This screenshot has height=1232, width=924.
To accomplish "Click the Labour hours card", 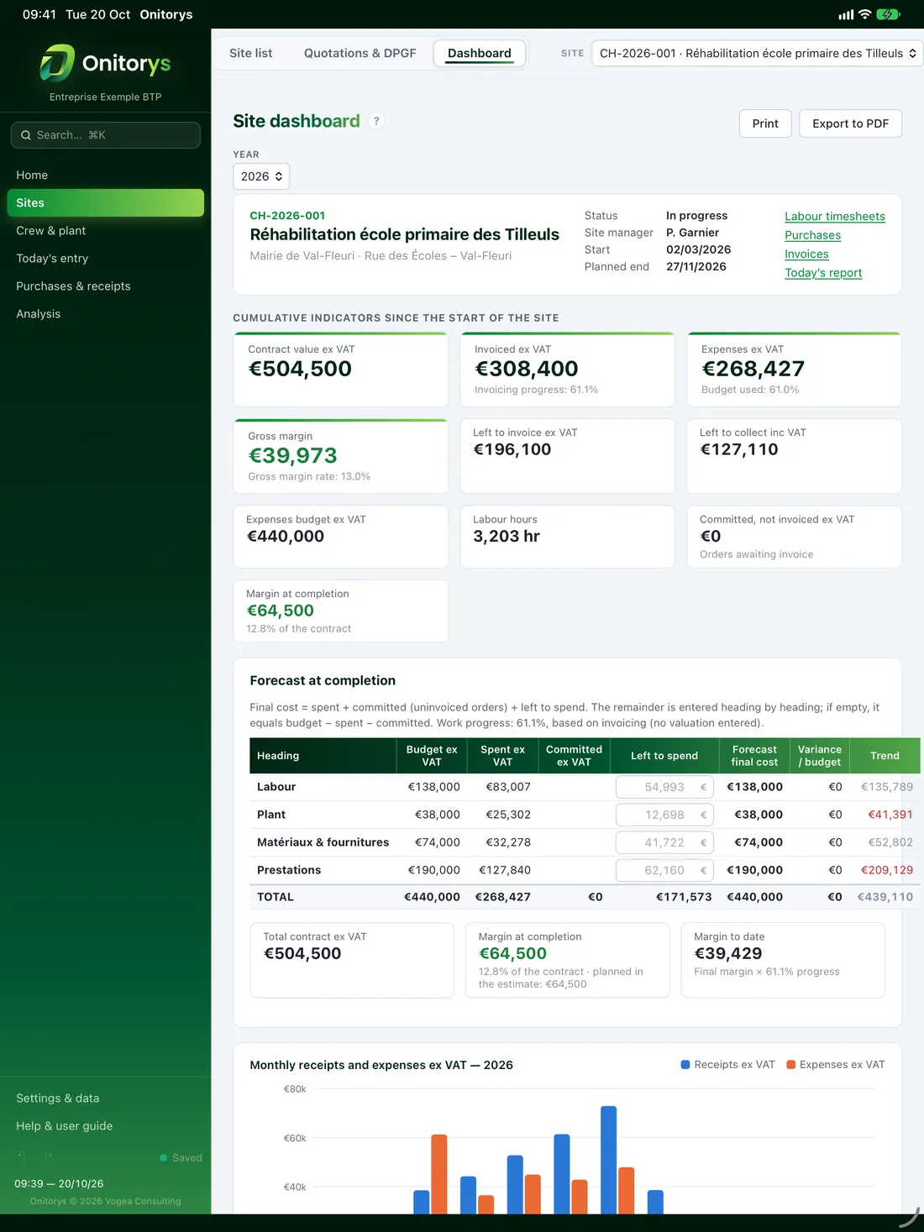I will (567, 537).
